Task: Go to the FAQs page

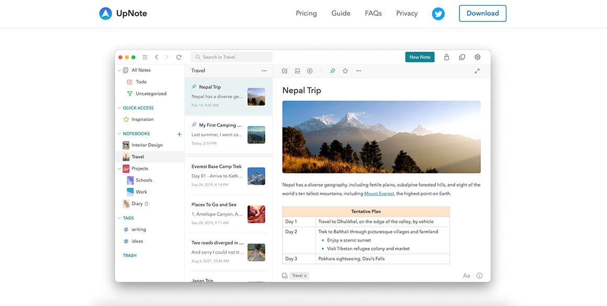Action: click(x=373, y=14)
